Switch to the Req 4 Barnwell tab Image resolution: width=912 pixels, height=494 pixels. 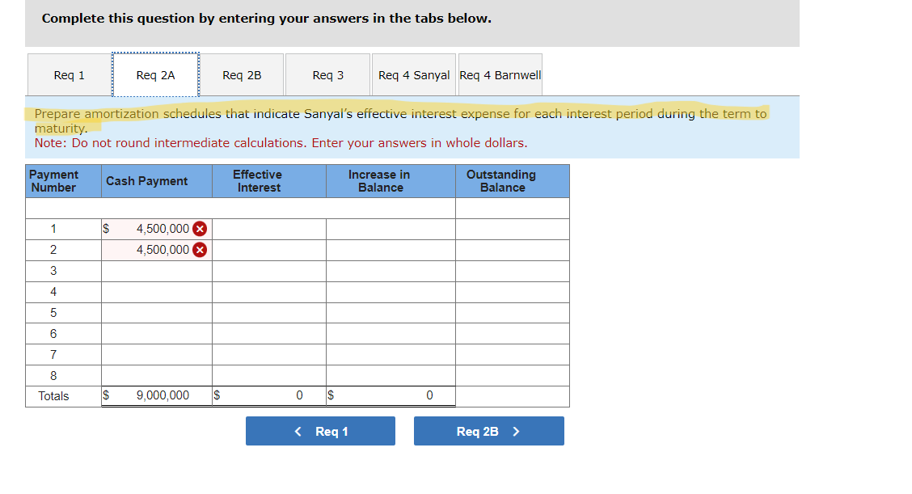click(x=500, y=75)
